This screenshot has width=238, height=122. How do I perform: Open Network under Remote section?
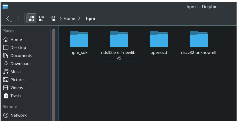(x=18, y=115)
